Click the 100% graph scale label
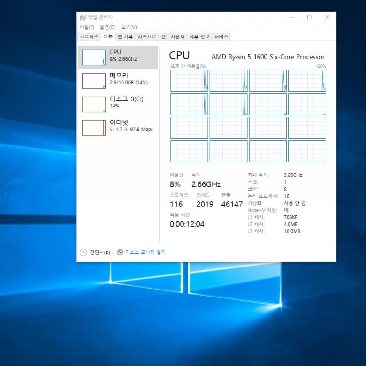The width and height of the screenshot is (366, 366). coord(320,66)
